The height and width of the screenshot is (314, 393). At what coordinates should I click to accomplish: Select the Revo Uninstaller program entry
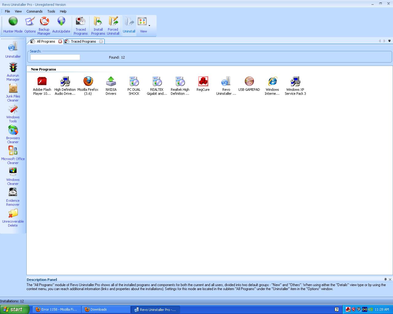[226, 86]
